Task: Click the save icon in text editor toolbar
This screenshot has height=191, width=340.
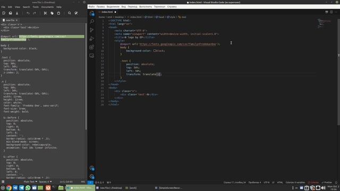Action: [17, 13]
